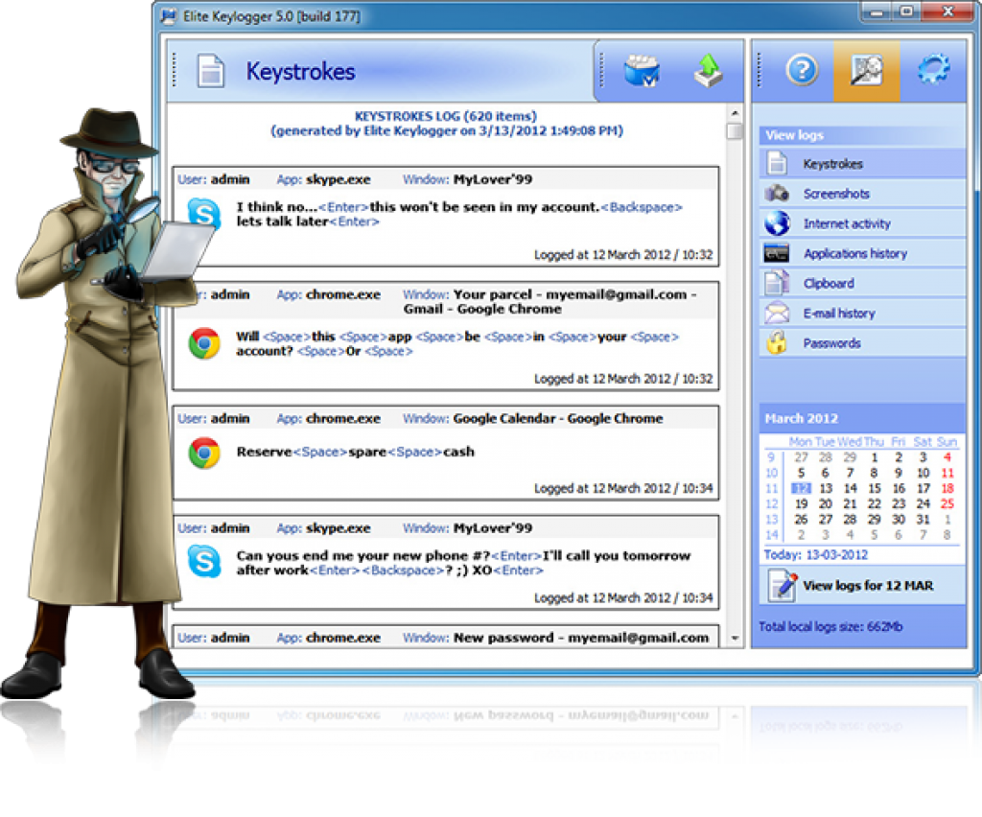982x817 pixels.
Task: Click the Keystrokes document icon in header
Action: 210,71
